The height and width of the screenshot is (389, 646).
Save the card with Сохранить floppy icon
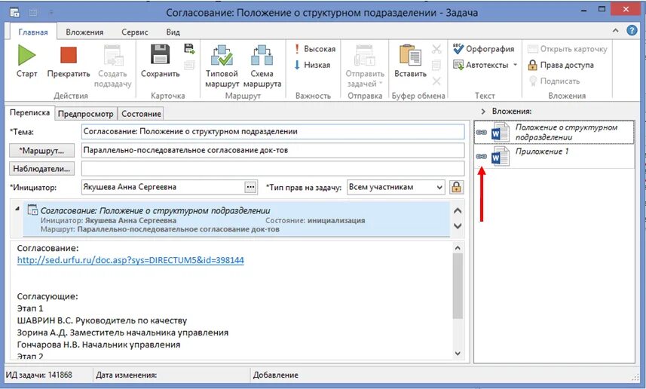click(161, 54)
